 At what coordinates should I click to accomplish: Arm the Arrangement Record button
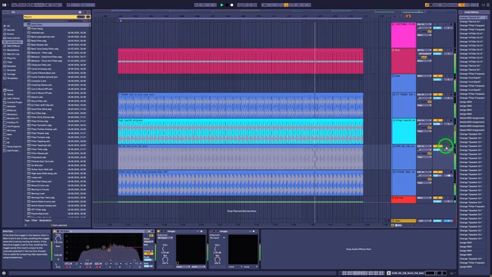pos(232,5)
